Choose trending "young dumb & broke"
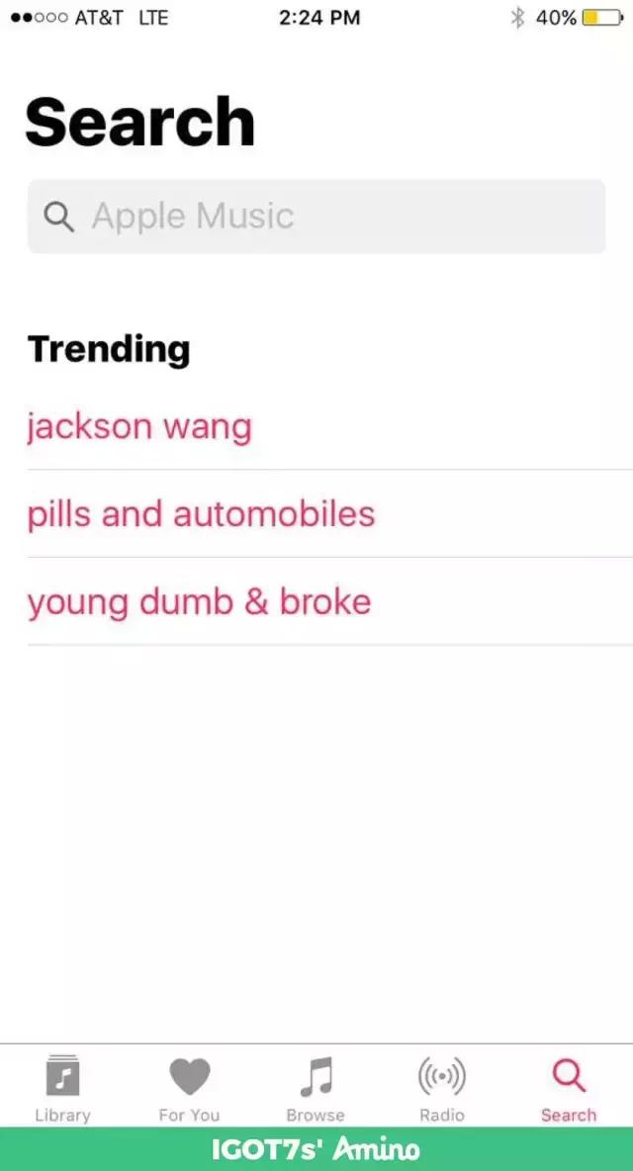 click(199, 602)
